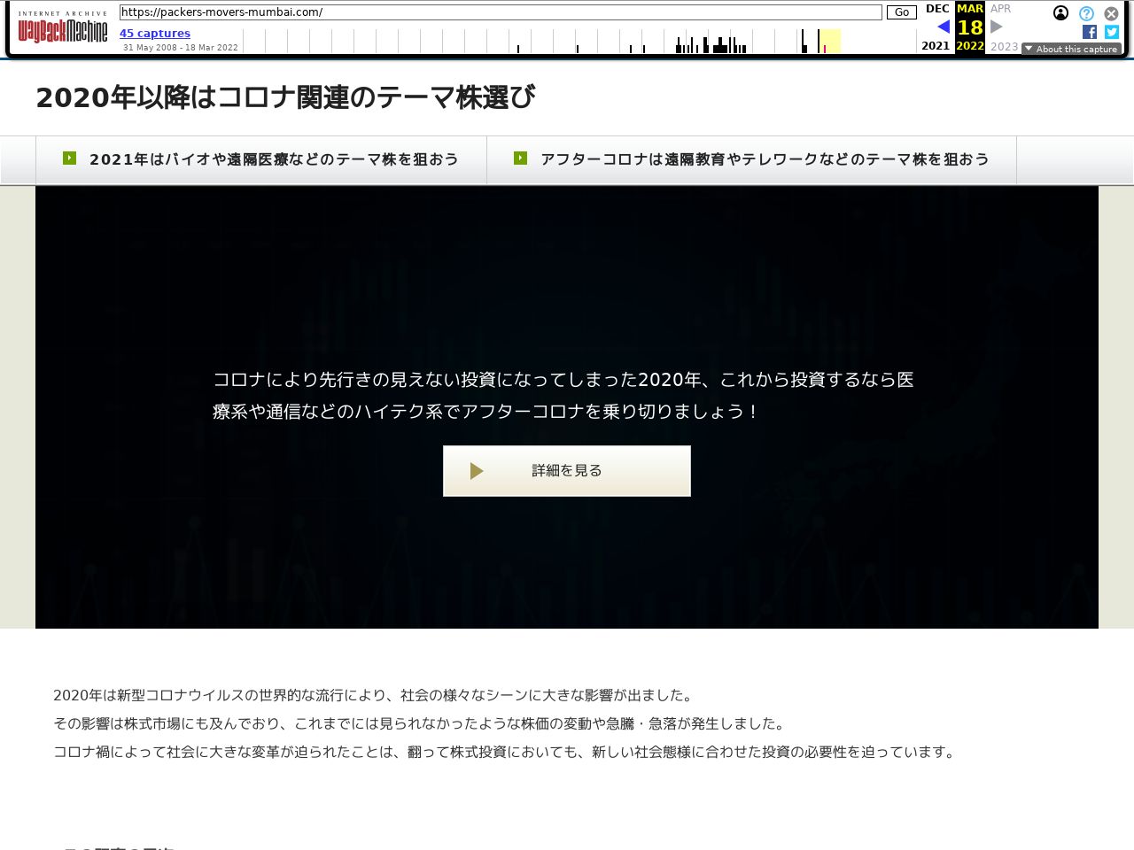Open the 2021年はバイオや遠隔医療 menu item
The image size is (1134, 850).
(x=274, y=159)
